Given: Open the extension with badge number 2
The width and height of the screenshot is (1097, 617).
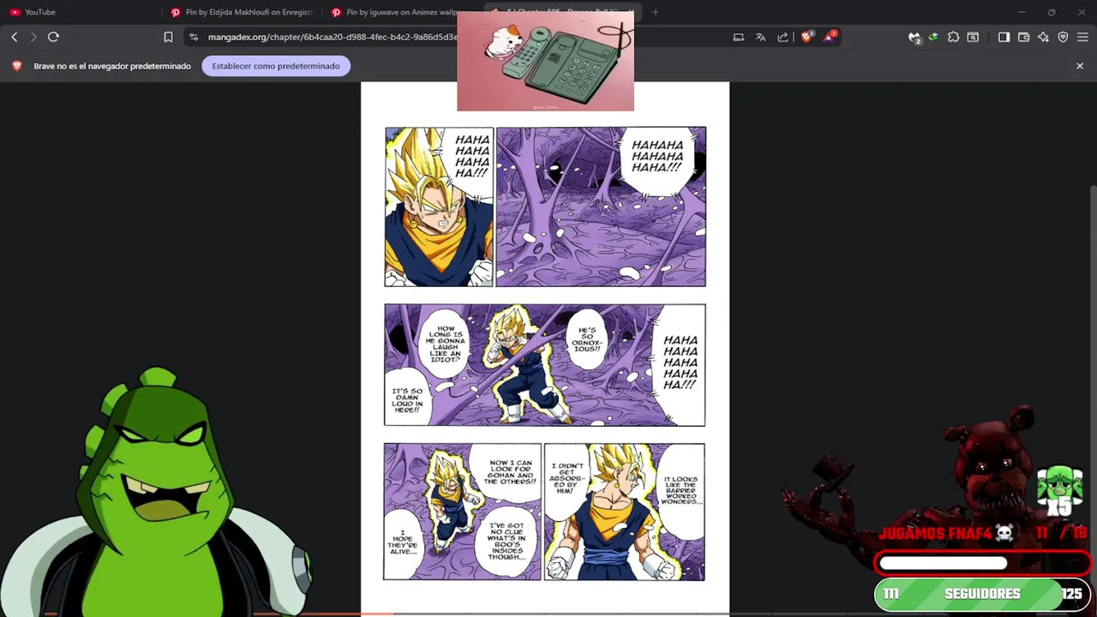Looking at the screenshot, I should [914, 38].
